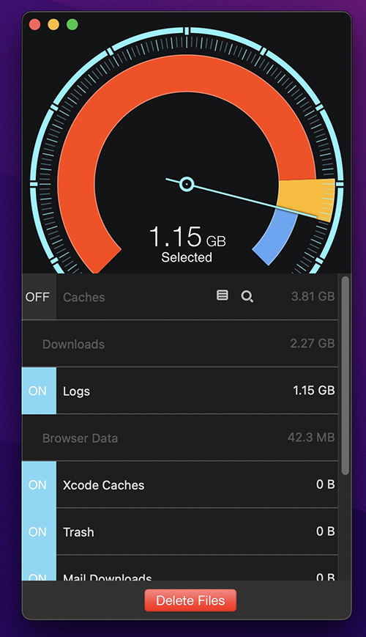Viewport: 366px width, 637px height.
Task: Click the magnifier icon in Caches row
Action: (247, 297)
